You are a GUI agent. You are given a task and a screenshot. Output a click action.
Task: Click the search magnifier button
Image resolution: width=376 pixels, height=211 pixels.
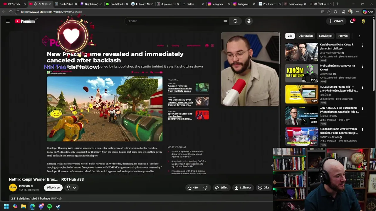[x=235, y=21]
